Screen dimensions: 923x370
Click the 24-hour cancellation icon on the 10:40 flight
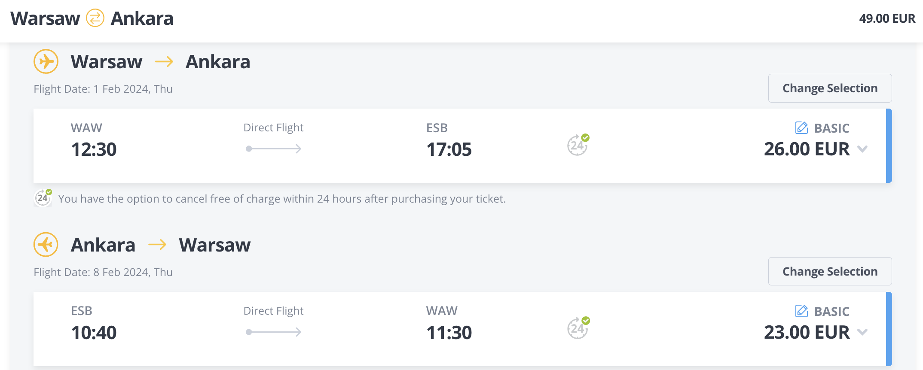pos(578,328)
